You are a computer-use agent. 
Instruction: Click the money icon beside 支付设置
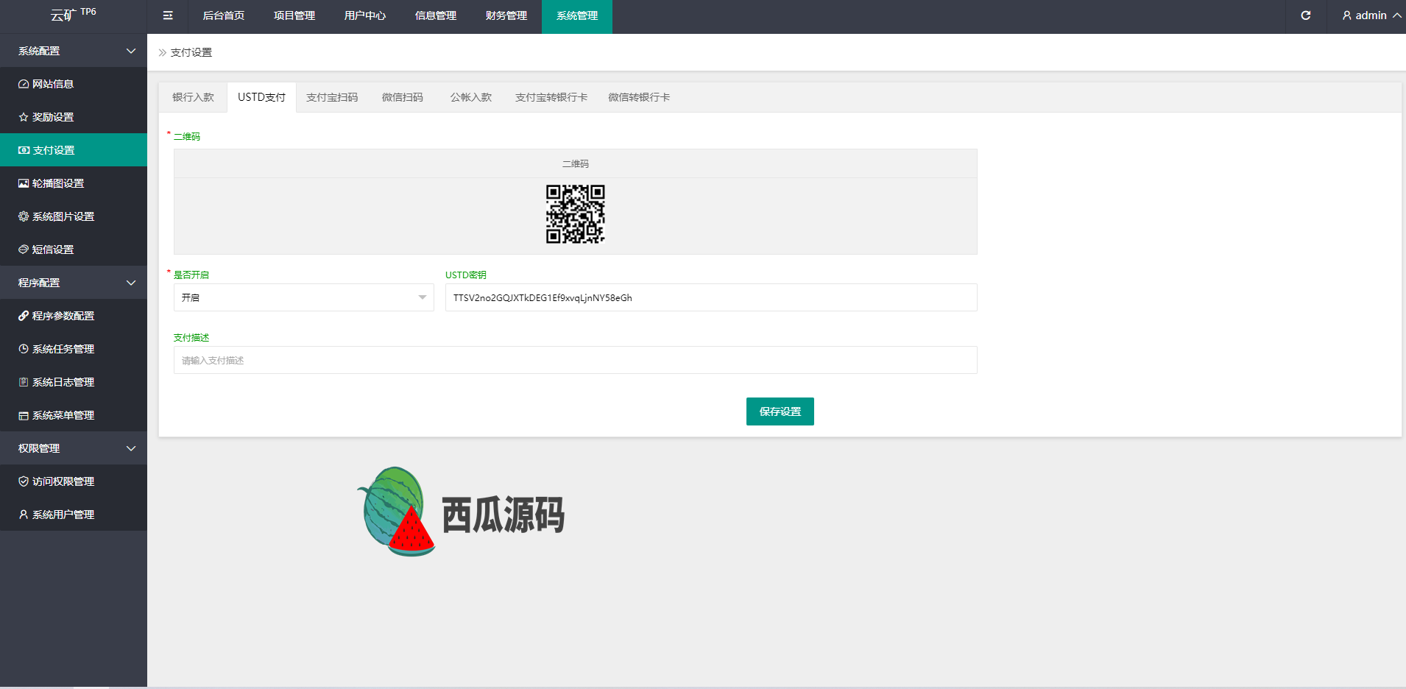tap(24, 150)
